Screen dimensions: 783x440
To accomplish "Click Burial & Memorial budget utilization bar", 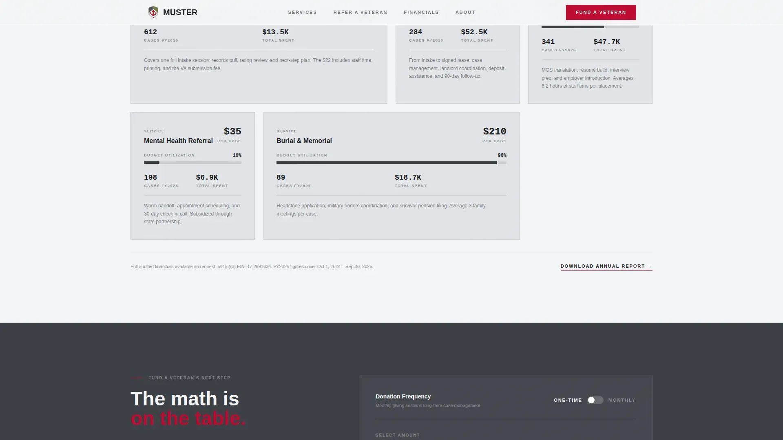I will pos(391,163).
